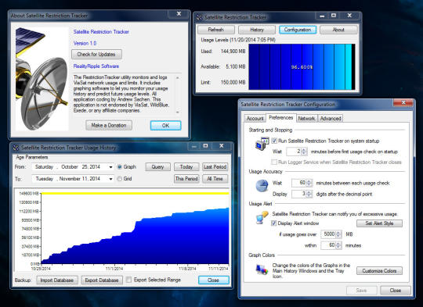Click Import Database button
Viewport: 423px width, 307px height.
(57, 280)
